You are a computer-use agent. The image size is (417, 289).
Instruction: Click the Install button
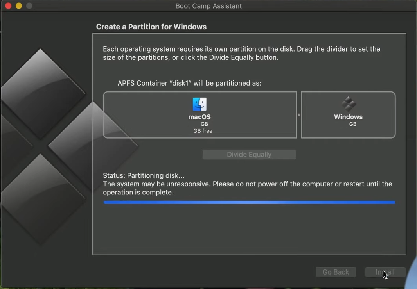[385, 272]
